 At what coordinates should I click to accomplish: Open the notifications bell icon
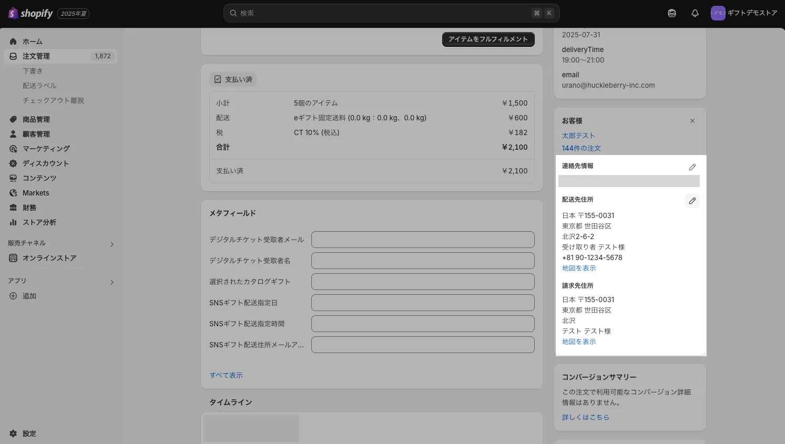(x=695, y=13)
